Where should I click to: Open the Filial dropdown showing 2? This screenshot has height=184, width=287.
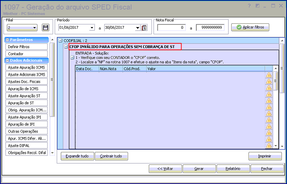point(34,28)
